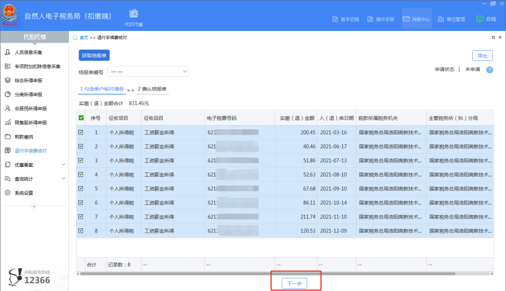Click scrollbar right arrow under table
Screen dimensions: 506x291
pos(492,274)
